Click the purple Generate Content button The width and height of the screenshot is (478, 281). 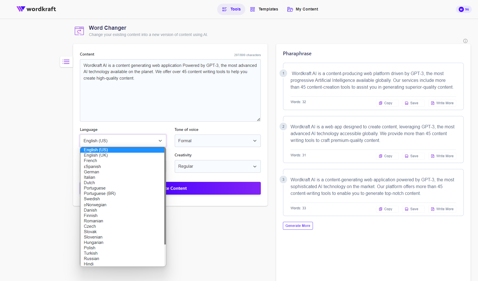tap(213, 188)
